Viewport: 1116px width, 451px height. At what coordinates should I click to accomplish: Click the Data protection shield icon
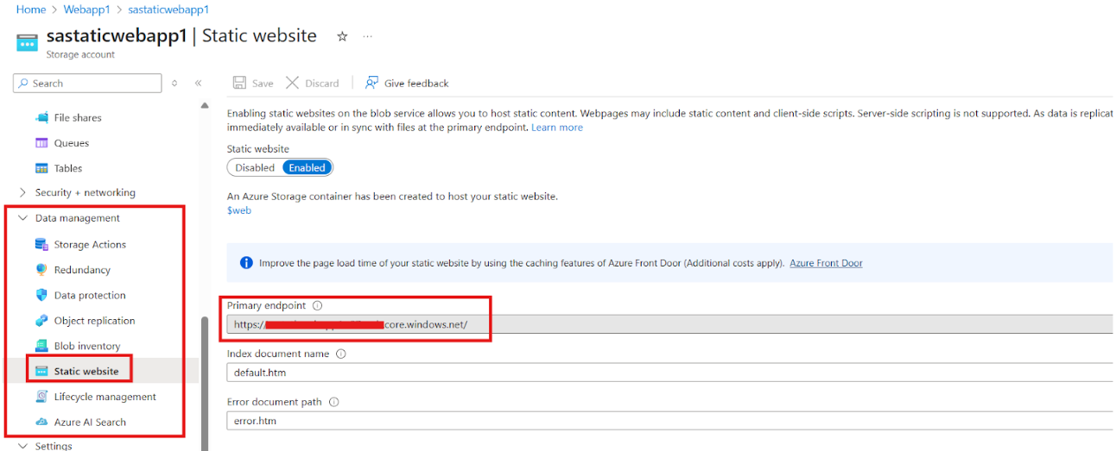[41, 295]
